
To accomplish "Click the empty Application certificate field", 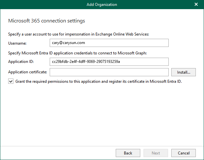I will click(x=109, y=72).
